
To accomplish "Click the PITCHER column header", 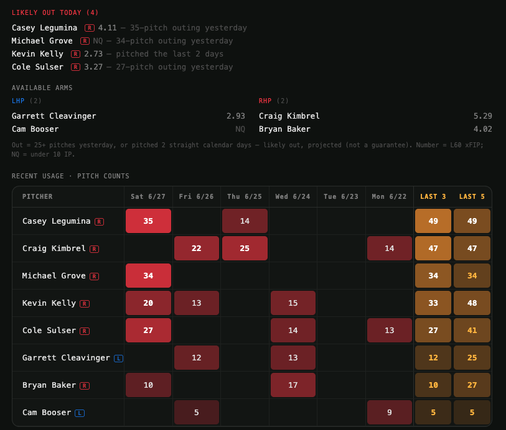I will point(37,196).
